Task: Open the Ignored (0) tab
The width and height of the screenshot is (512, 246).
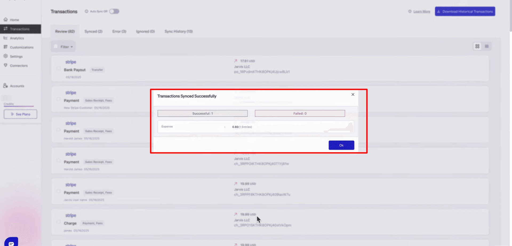Action: pos(145,31)
